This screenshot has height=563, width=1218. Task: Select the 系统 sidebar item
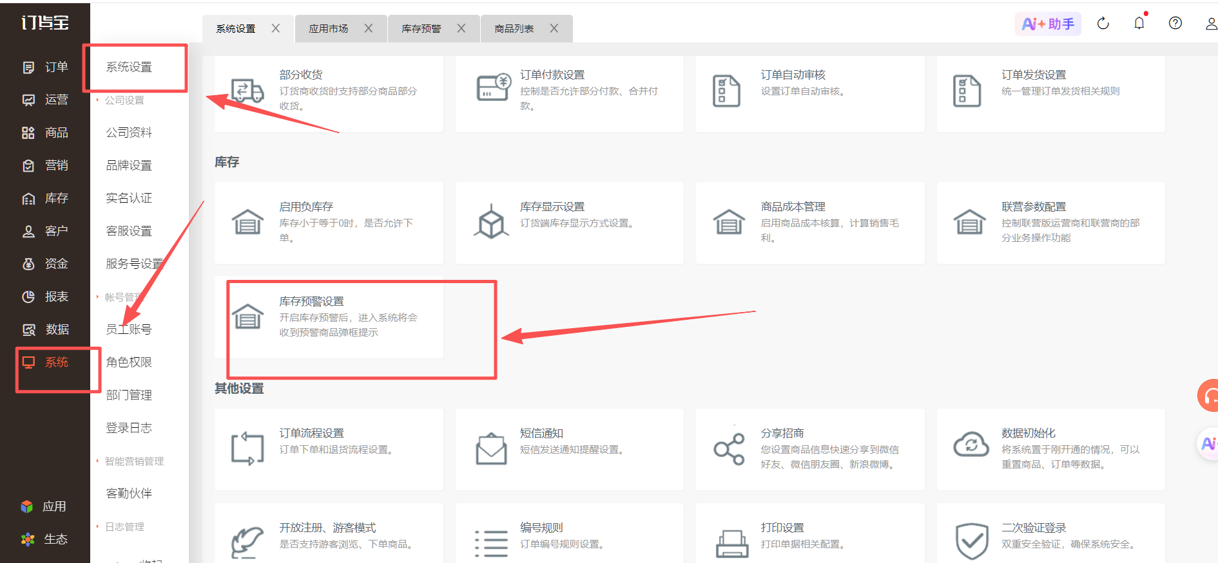(45, 362)
